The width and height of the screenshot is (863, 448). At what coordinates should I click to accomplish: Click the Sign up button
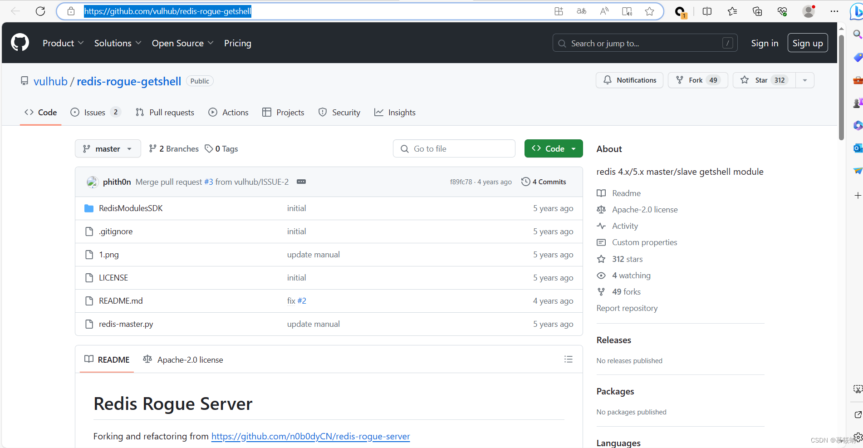pyautogui.click(x=808, y=43)
